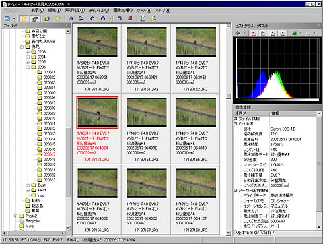Select thumbnail 171B7155.JPG
The image size is (323, 244).
196,113
